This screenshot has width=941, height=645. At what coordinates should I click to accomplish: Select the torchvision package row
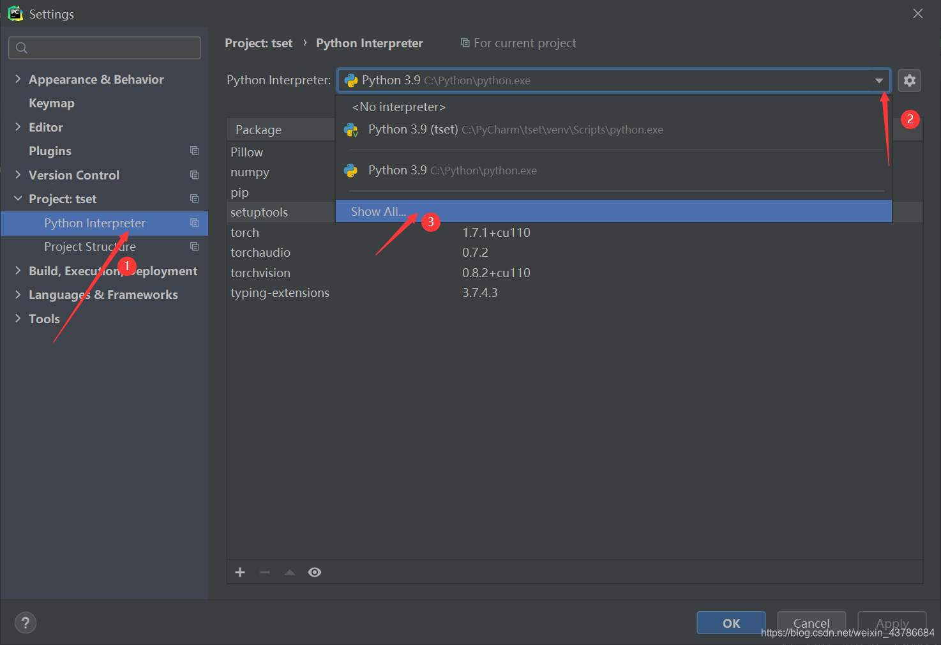point(575,273)
